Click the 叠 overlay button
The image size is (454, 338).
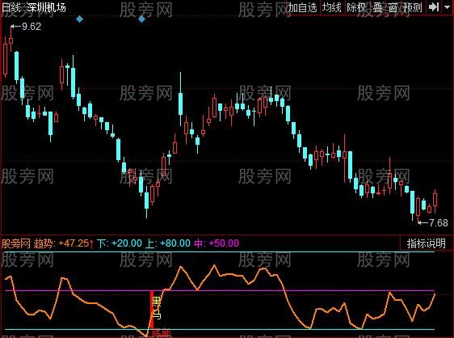[377, 7]
